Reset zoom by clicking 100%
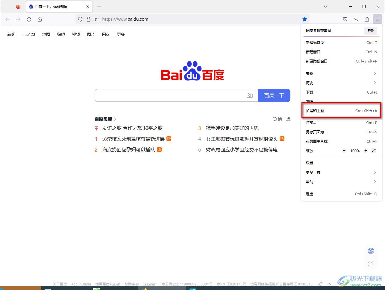The image size is (385, 290). point(355,151)
